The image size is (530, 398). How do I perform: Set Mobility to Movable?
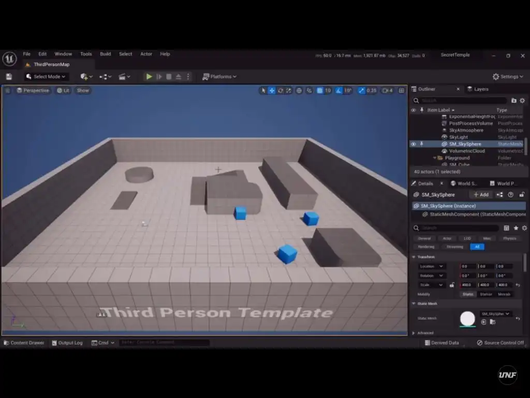point(504,294)
